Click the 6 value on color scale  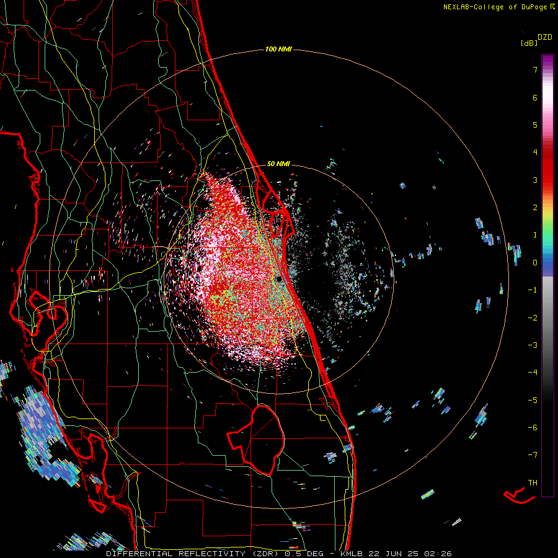click(x=535, y=97)
